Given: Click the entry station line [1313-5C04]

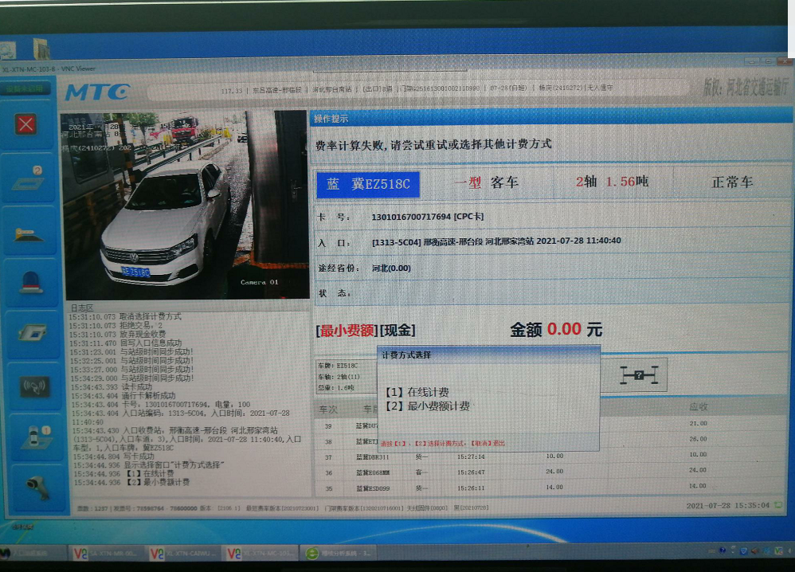Looking at the screenshot, I should 495,241.
